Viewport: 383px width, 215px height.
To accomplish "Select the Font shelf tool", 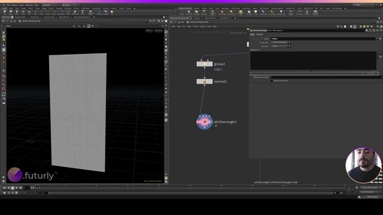I will point(83,12).
